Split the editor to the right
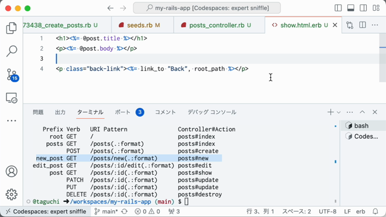Image resolution: width=386 pixels, height=217 pixels. tap(362, 25)
